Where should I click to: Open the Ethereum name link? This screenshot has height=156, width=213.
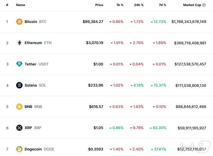33,43
